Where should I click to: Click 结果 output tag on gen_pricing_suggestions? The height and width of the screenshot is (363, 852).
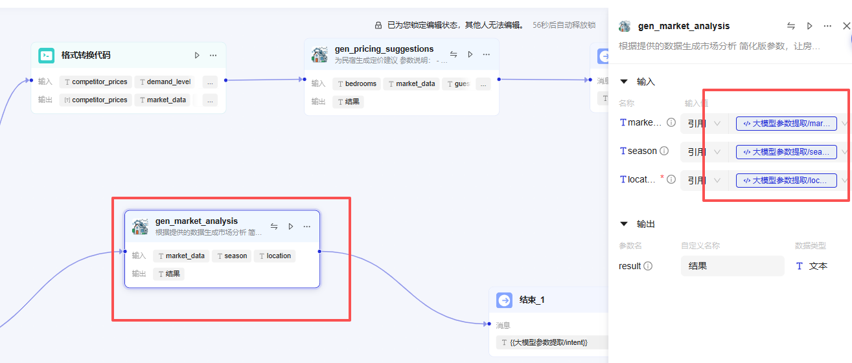tap(349, 102)
